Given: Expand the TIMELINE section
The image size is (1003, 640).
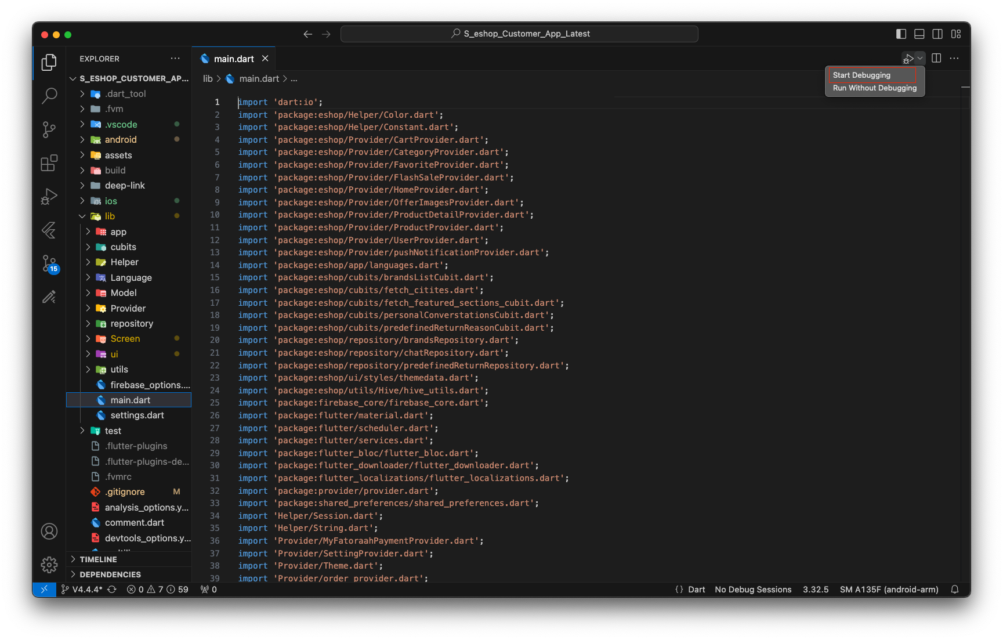Looking at the screenshot, I should (x=98, y=559).
